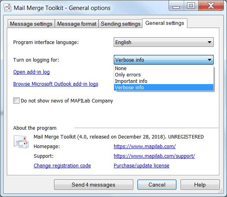The image size is (227, 197).
Task: Click the Mail Merge Toolkit title bar icon
Action: 8,8
